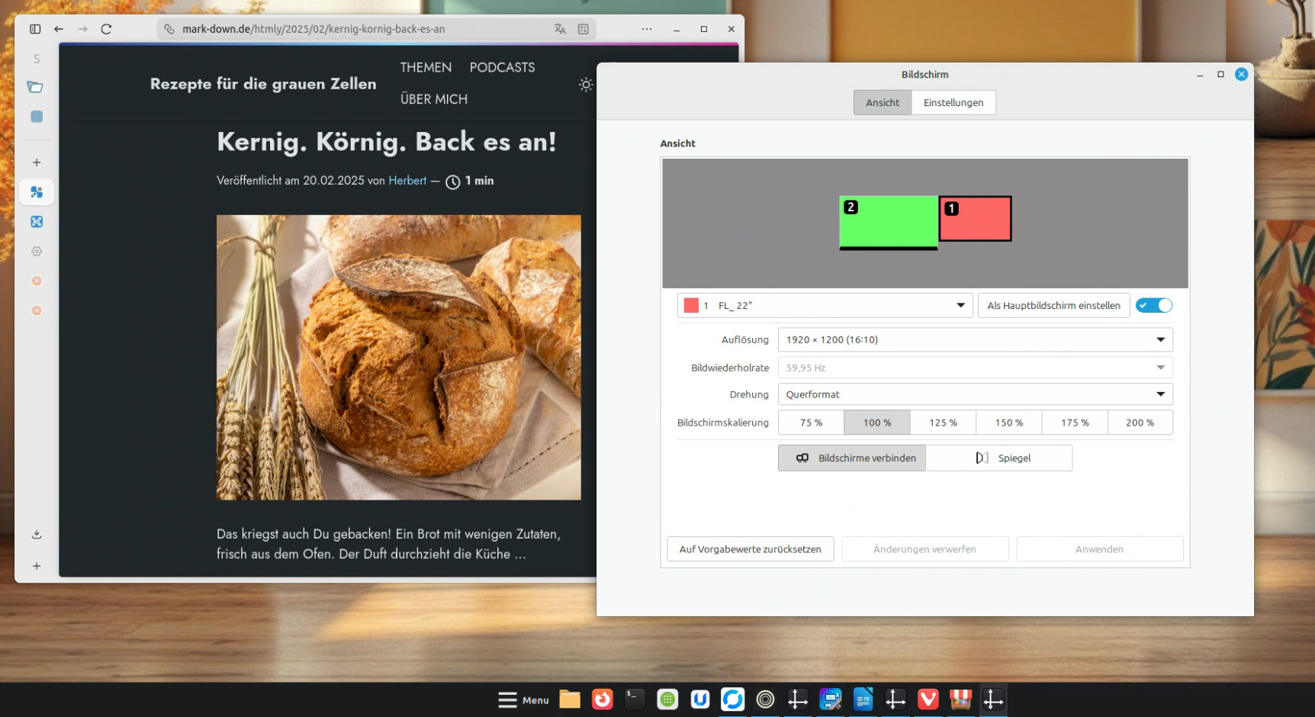This screenshot has width=1315, height=717.
Task: Toggle the browser sidebar panel icon
Action: click(x=35, y=29)
